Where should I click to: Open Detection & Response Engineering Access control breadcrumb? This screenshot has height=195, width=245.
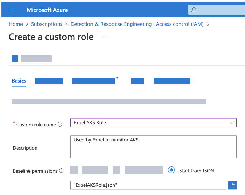tap(137, 24)
